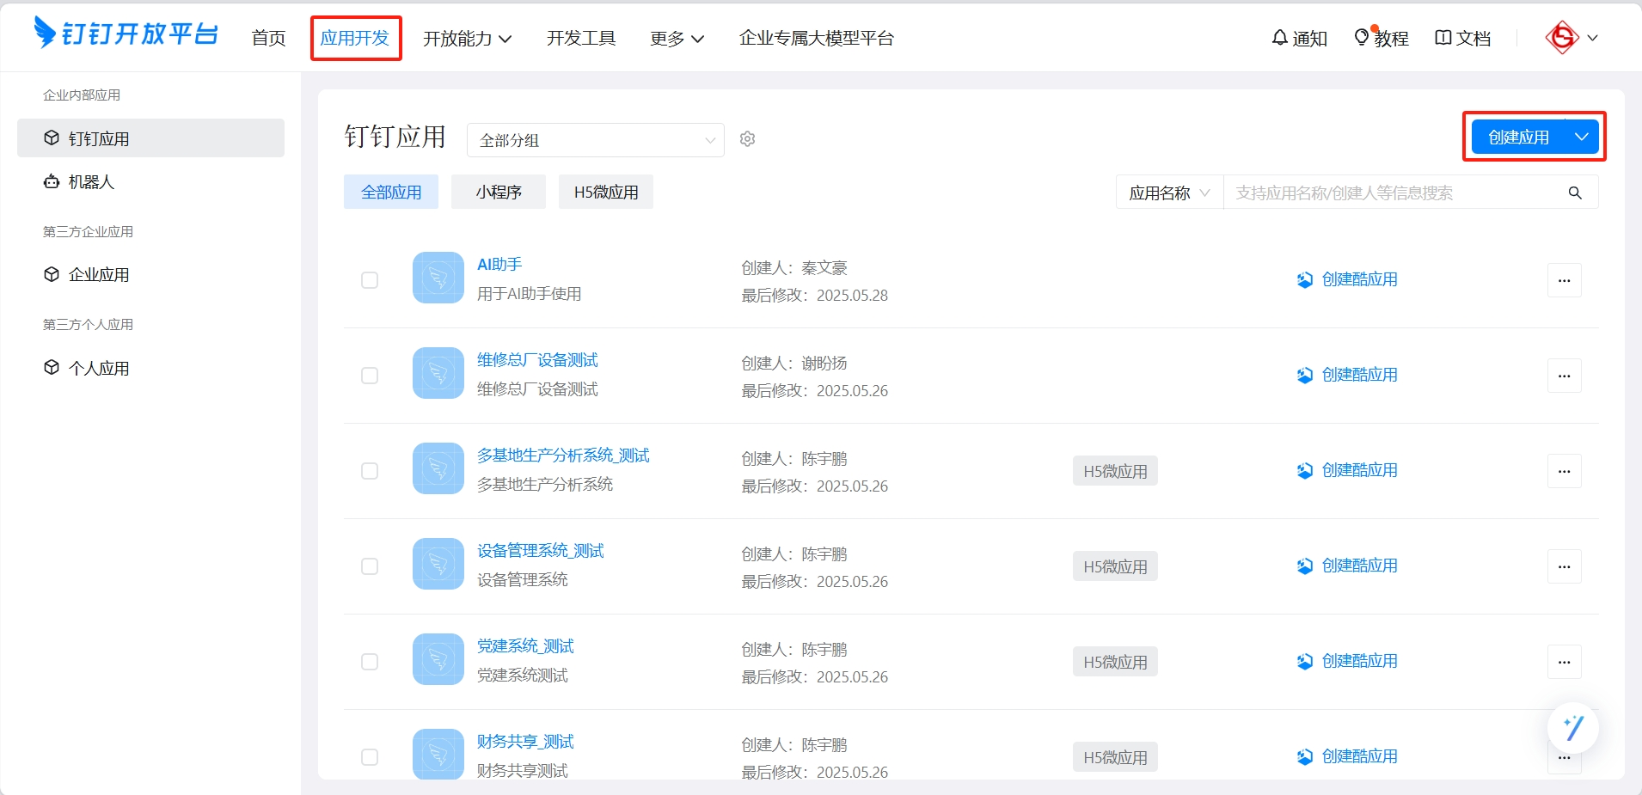This screenshot has width=1642, height=795.
Task: Click H5微应用 tag on 多基地生产分析系统_测试 row
Action: tap(1115, 471)
